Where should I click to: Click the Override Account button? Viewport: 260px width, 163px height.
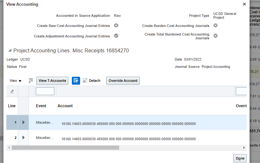[123, 81]
